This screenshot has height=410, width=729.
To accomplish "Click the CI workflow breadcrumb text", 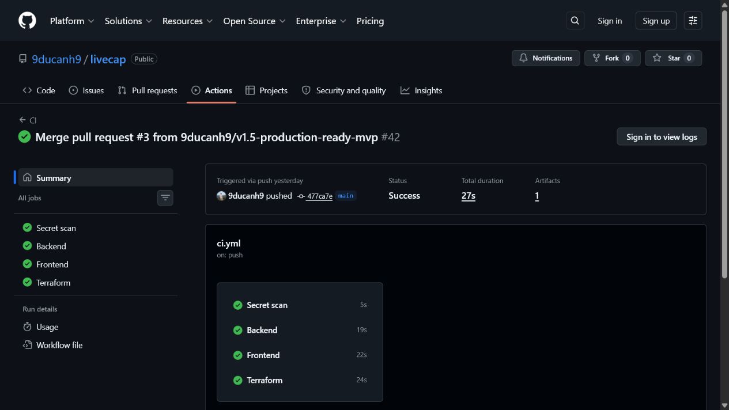I will (x=33, y=120).
